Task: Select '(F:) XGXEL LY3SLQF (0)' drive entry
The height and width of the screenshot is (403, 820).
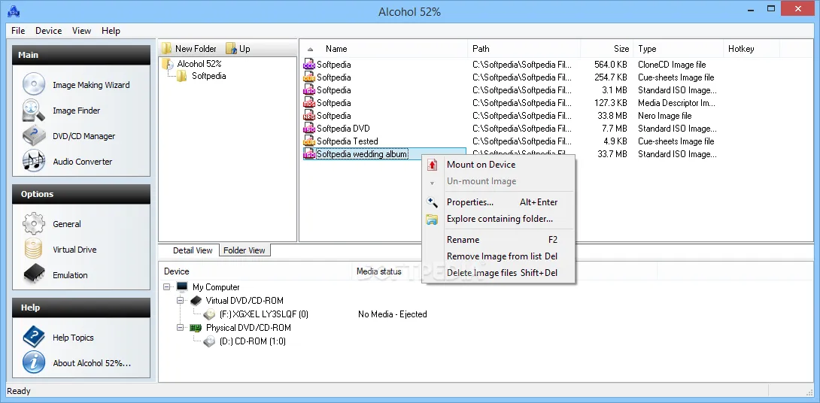Action: pyautogui.click(x=263, y=315)
